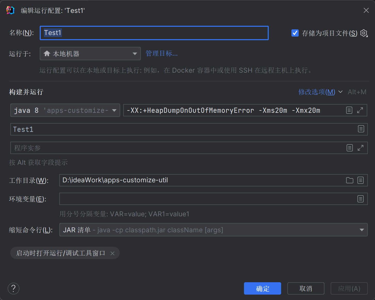Viewport: 375px width, 300px height.
Task: Open macro list icon in 程序实参 field
Action: point(350,148)
